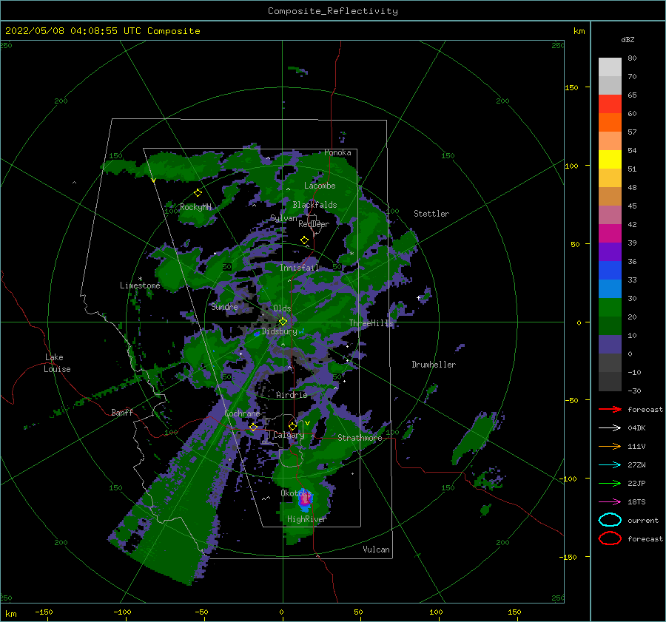Screen dimensions: 666x622
Task: Click the RockyMH label
Action: (x=195, y=207)
